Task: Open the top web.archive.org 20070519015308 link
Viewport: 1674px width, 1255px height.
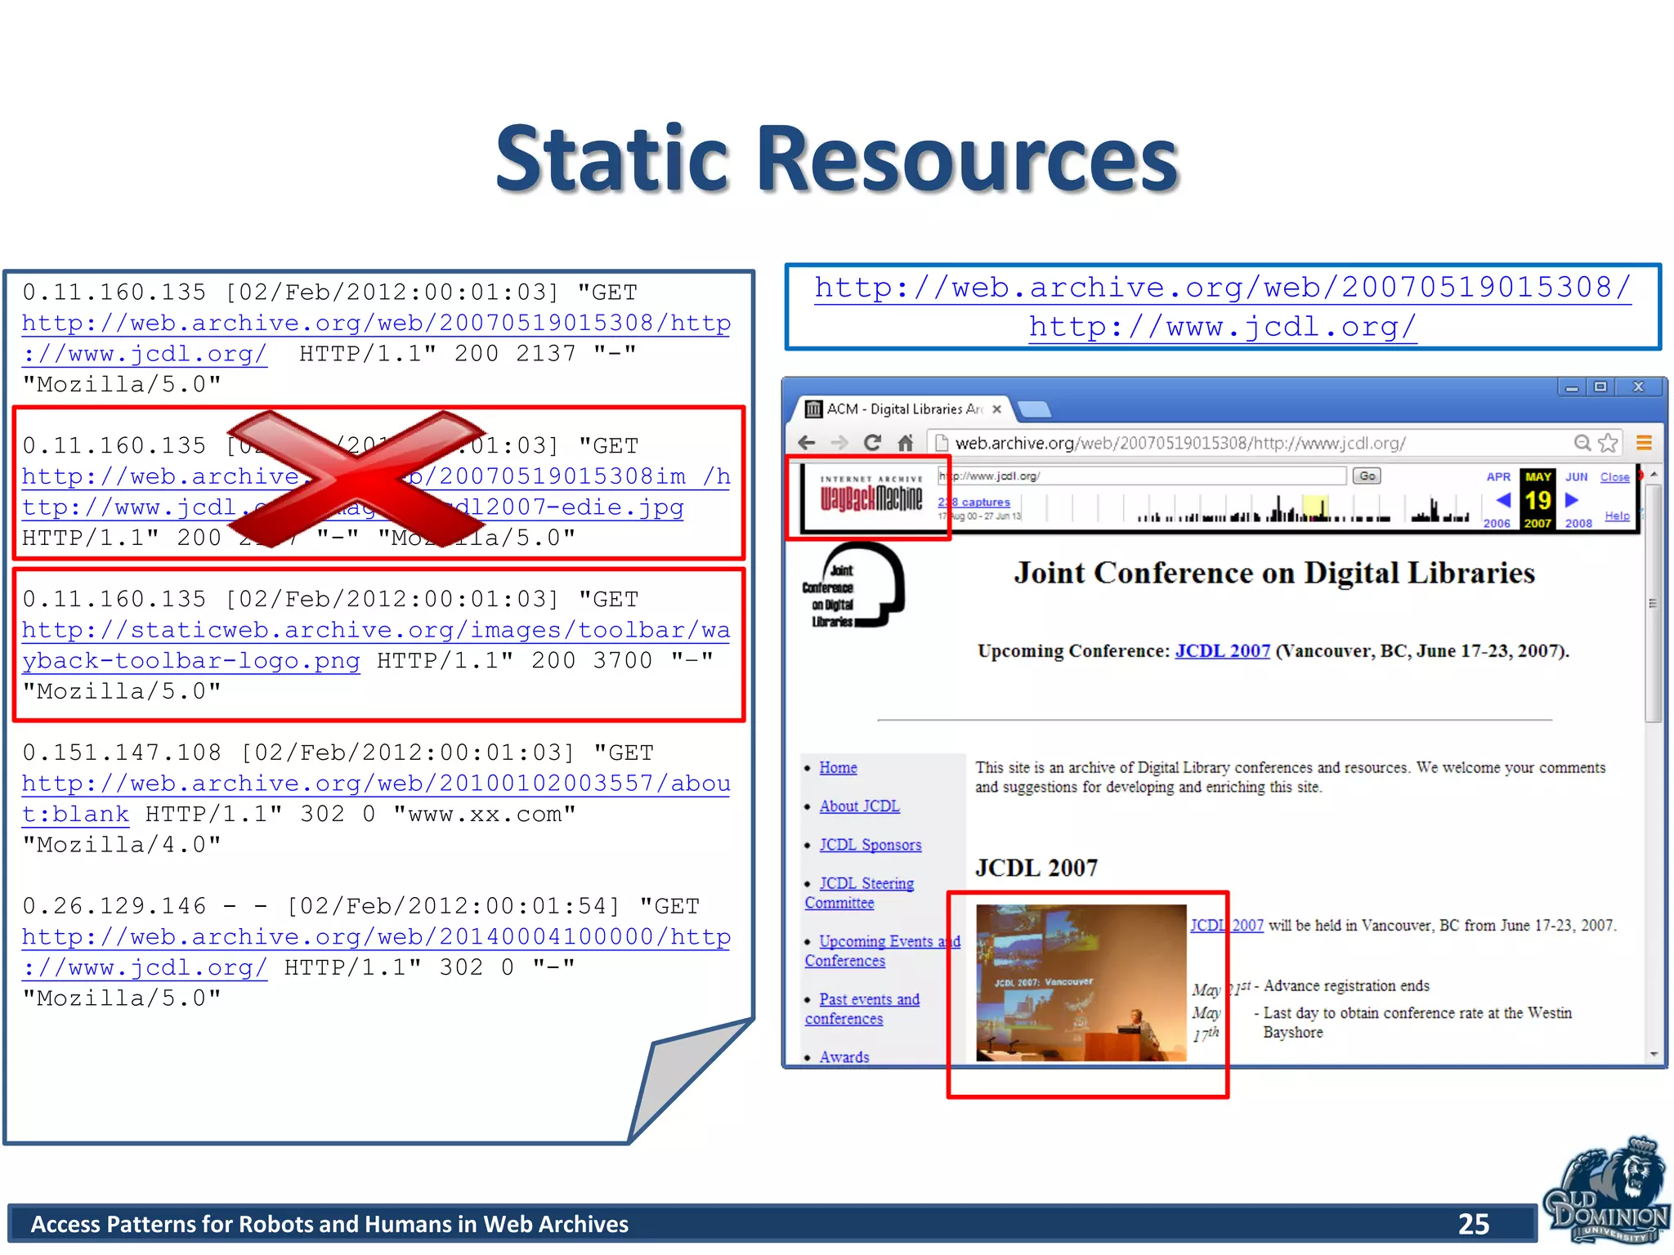Action: pos(1222,306)
